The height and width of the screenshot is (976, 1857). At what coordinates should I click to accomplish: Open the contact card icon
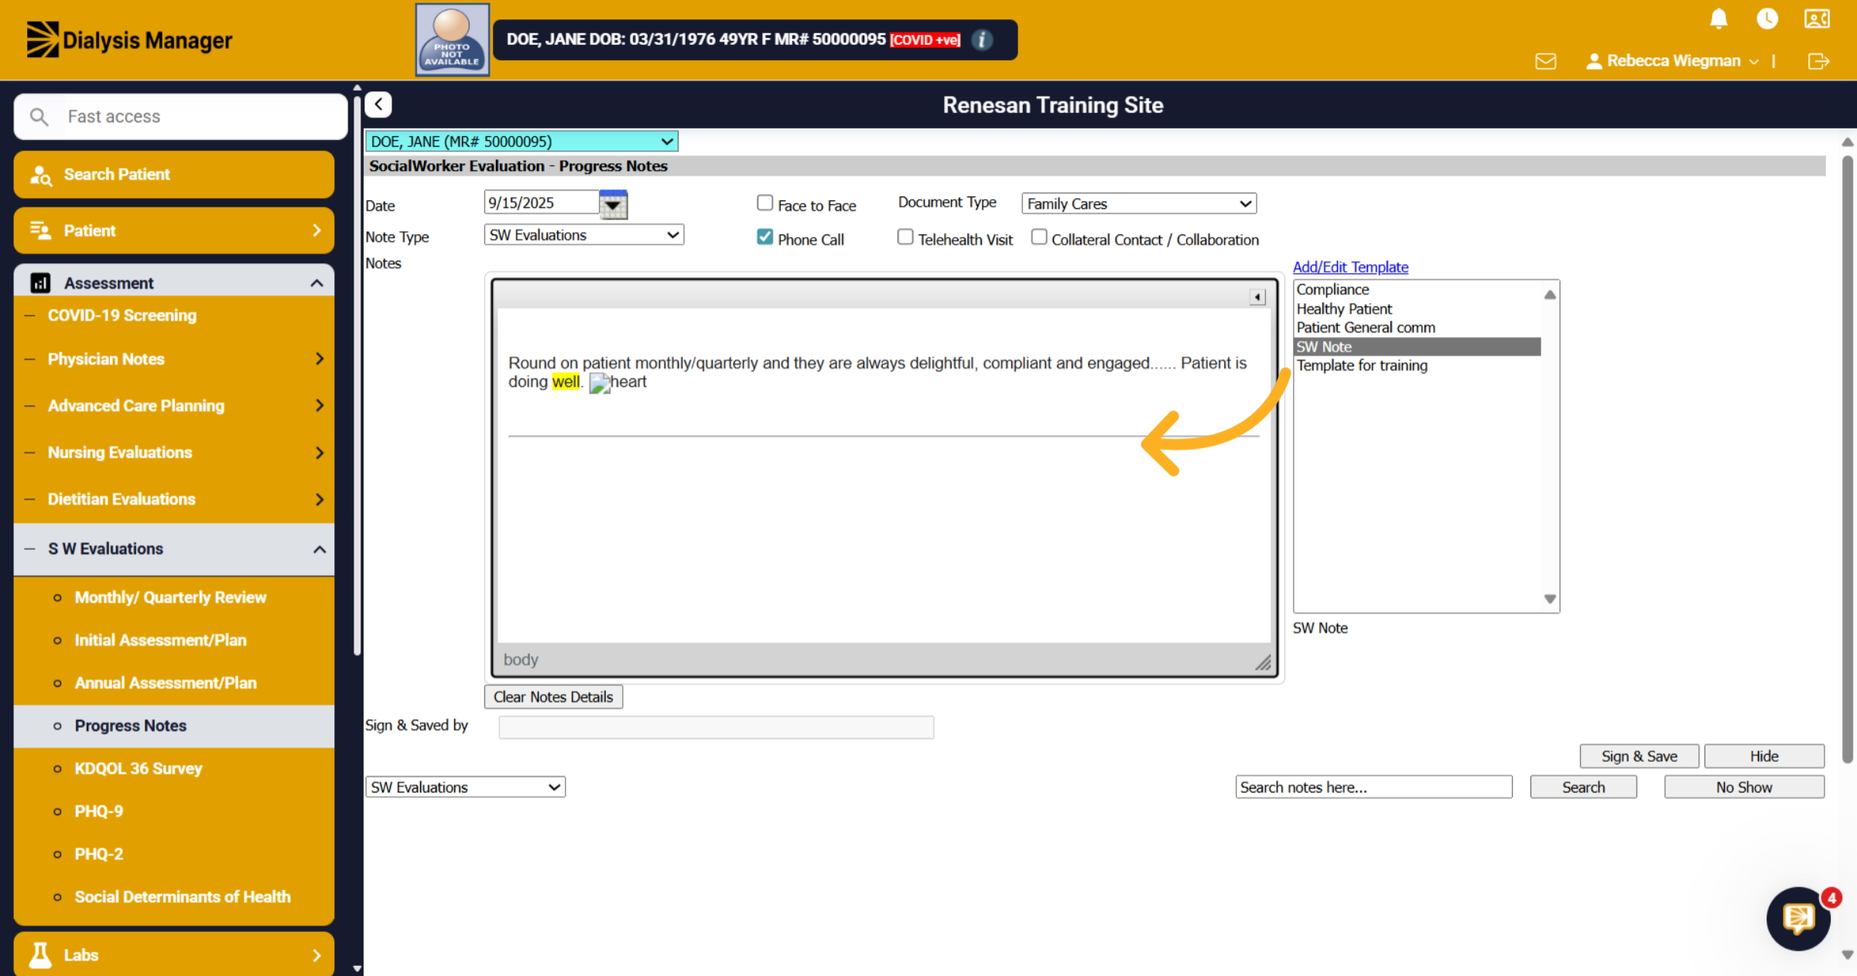1817,19
